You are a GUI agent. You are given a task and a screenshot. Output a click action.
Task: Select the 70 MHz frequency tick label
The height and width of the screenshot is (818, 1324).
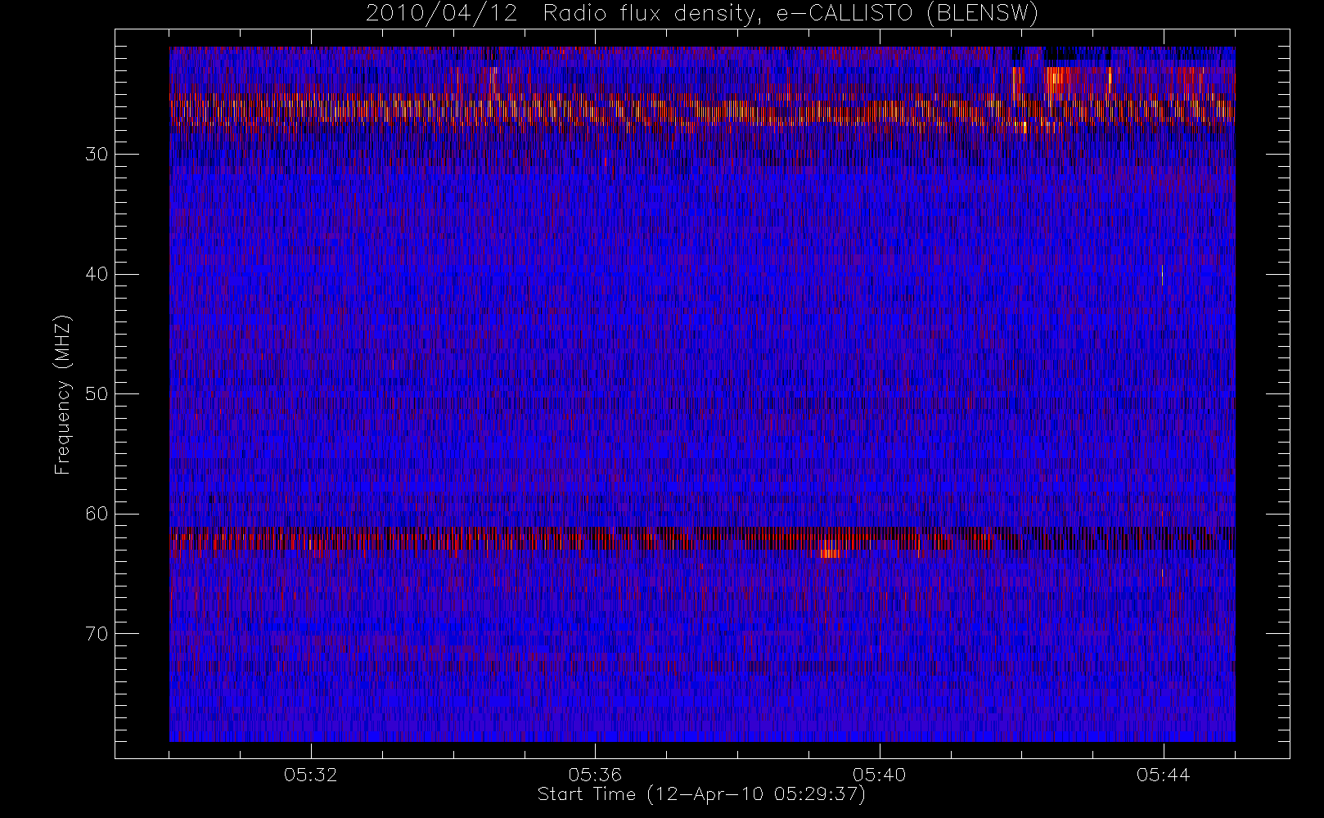97,634
